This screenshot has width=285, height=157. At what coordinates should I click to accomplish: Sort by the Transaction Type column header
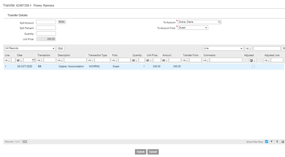98,55
